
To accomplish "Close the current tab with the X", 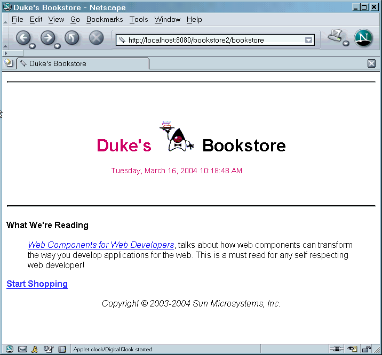I will coord(371,63).
